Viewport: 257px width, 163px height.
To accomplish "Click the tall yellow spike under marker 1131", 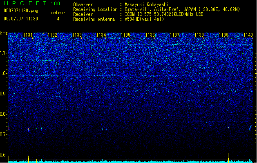I will tap(29, 159).
